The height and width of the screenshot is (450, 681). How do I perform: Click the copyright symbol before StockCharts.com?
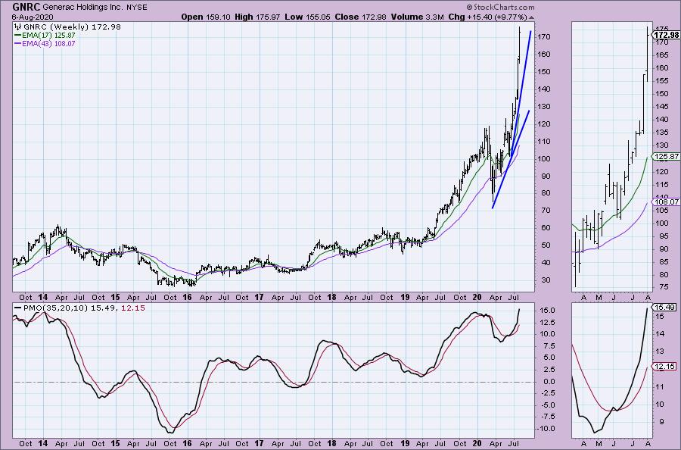[469, 8]
